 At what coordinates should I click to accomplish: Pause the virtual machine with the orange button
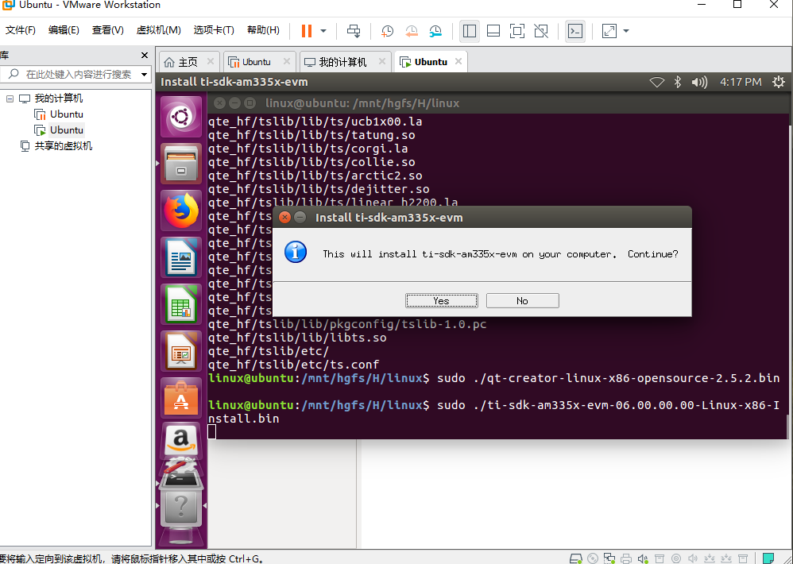click(x=307, y=31)
